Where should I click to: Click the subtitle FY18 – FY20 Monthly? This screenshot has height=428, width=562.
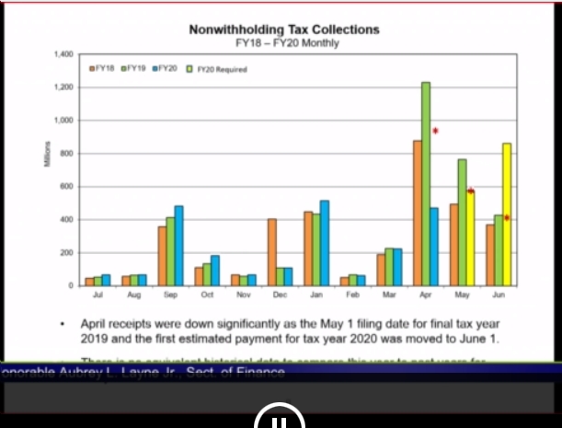click(x=287, y=43)
